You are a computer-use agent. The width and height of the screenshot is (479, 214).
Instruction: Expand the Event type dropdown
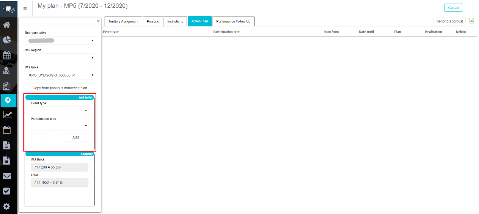60,111
